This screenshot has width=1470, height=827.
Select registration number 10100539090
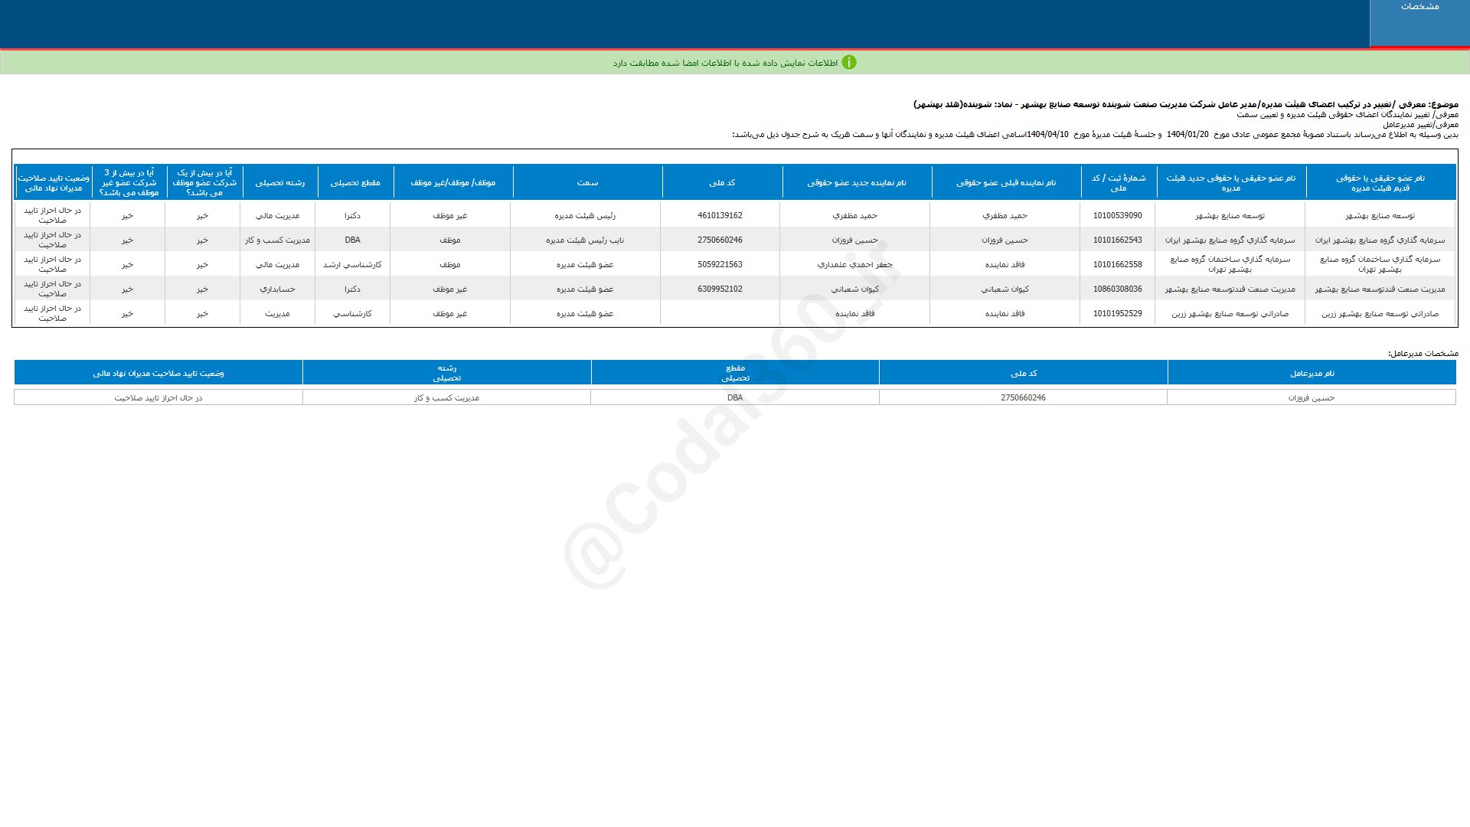(1118, 216)
